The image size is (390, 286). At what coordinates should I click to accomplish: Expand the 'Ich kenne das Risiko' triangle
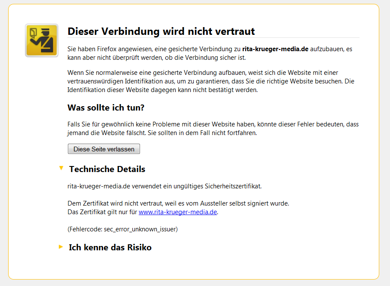click(x=61, y=247)
